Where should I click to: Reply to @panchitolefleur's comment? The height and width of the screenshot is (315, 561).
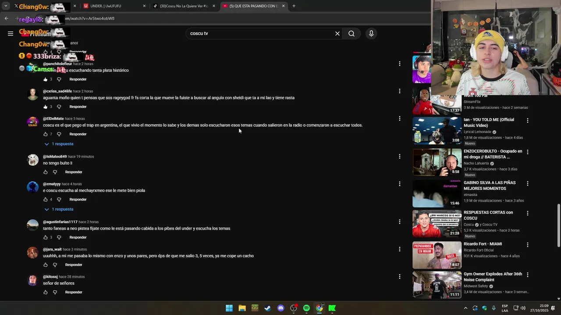tap(78, 79)
